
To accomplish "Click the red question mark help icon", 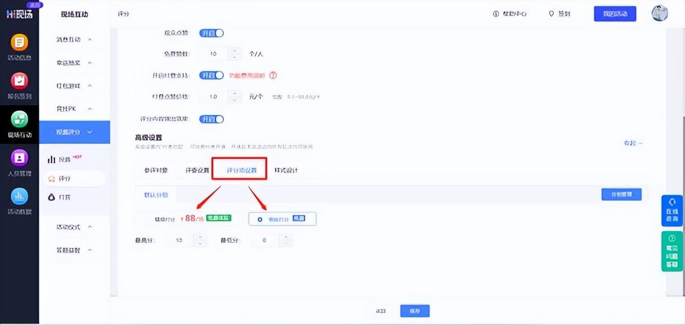I will pyautogui.click(x=273, y=75).
